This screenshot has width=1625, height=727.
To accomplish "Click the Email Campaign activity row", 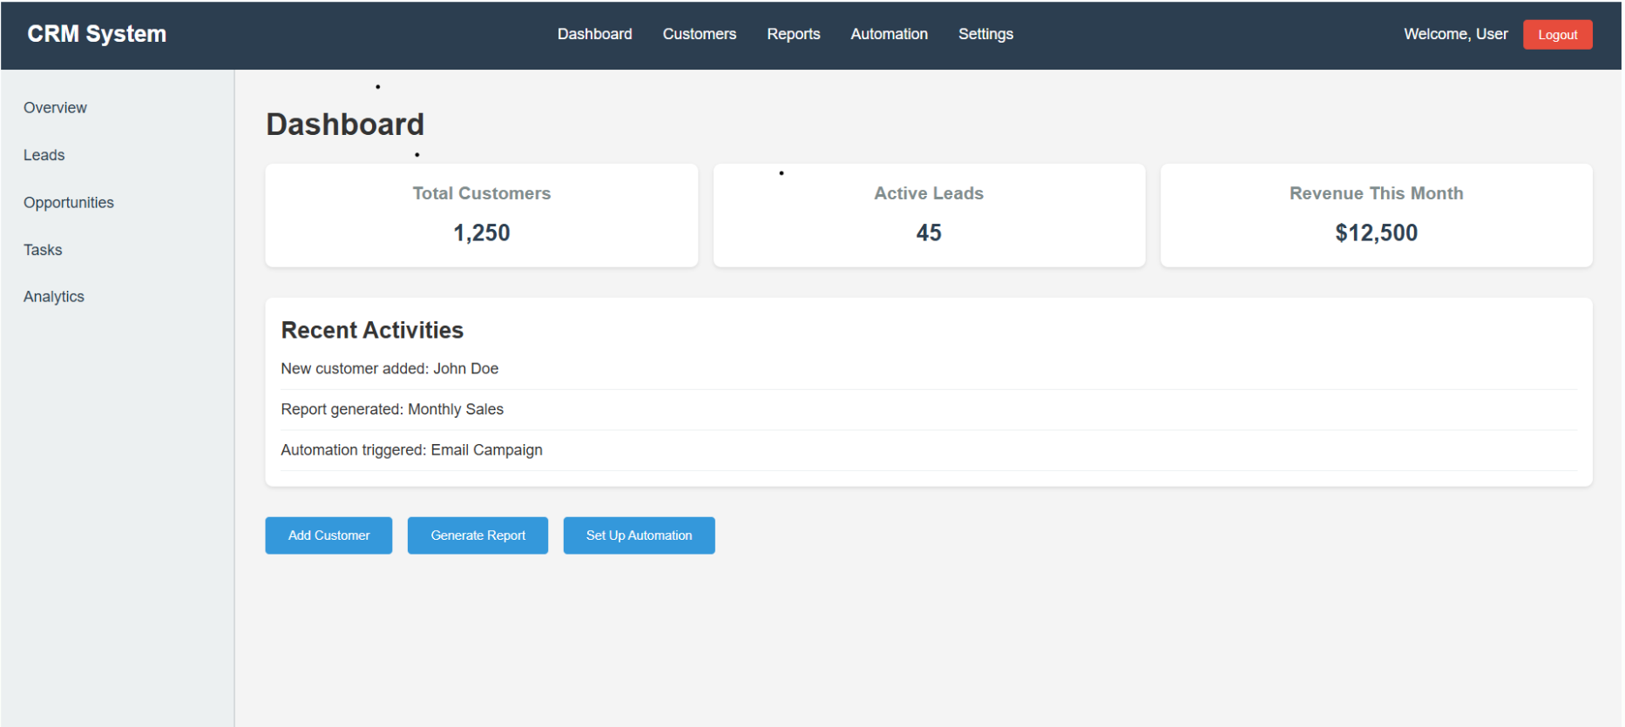I will tap(411, 450).
